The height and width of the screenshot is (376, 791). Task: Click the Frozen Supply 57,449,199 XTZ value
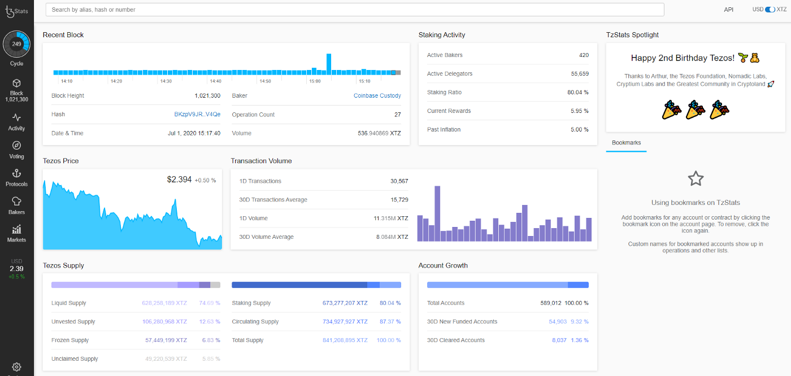pos(166,340)
